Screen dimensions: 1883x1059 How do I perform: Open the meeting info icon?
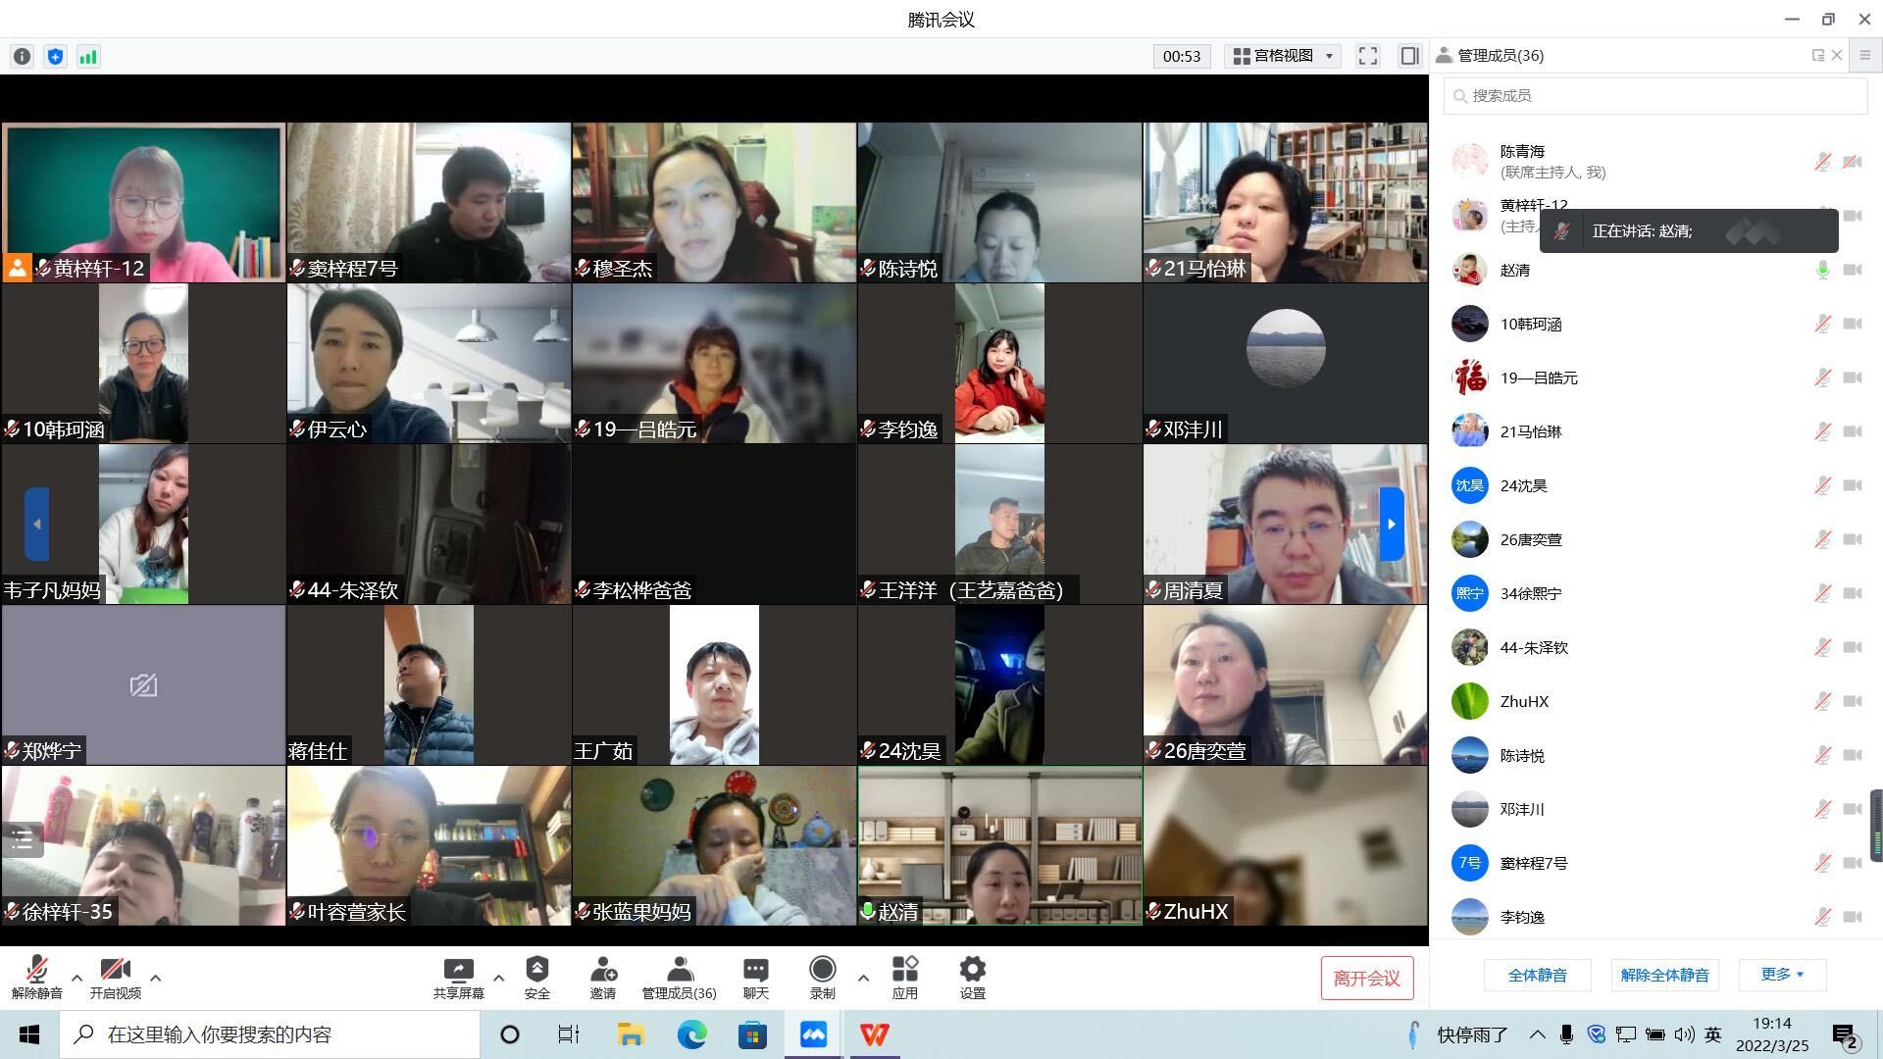pyautogui.click(x=22, y=56)
